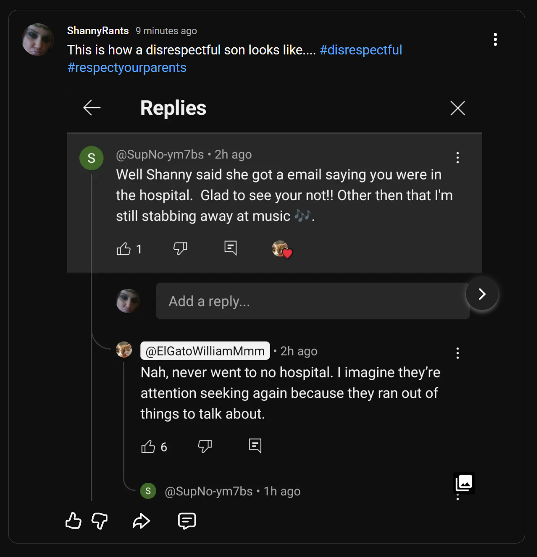Viewport: 537px width, 557px height.
Task: Click the back arrow in Replies header
Action: click(92, 108)
